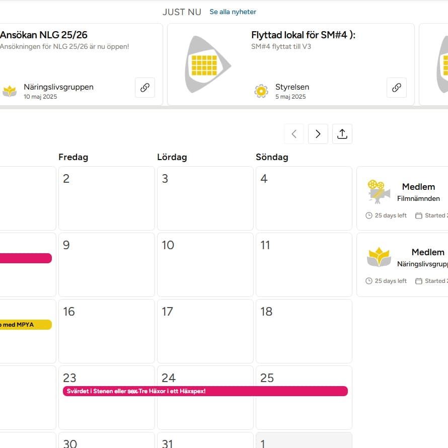
Task: Copy link for Flyttad lokal för SM#4 news
Action: point(397,88)
